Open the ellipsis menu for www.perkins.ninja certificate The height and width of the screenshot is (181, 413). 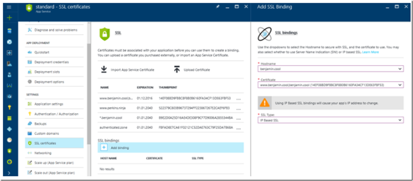[x=239, y=108]
